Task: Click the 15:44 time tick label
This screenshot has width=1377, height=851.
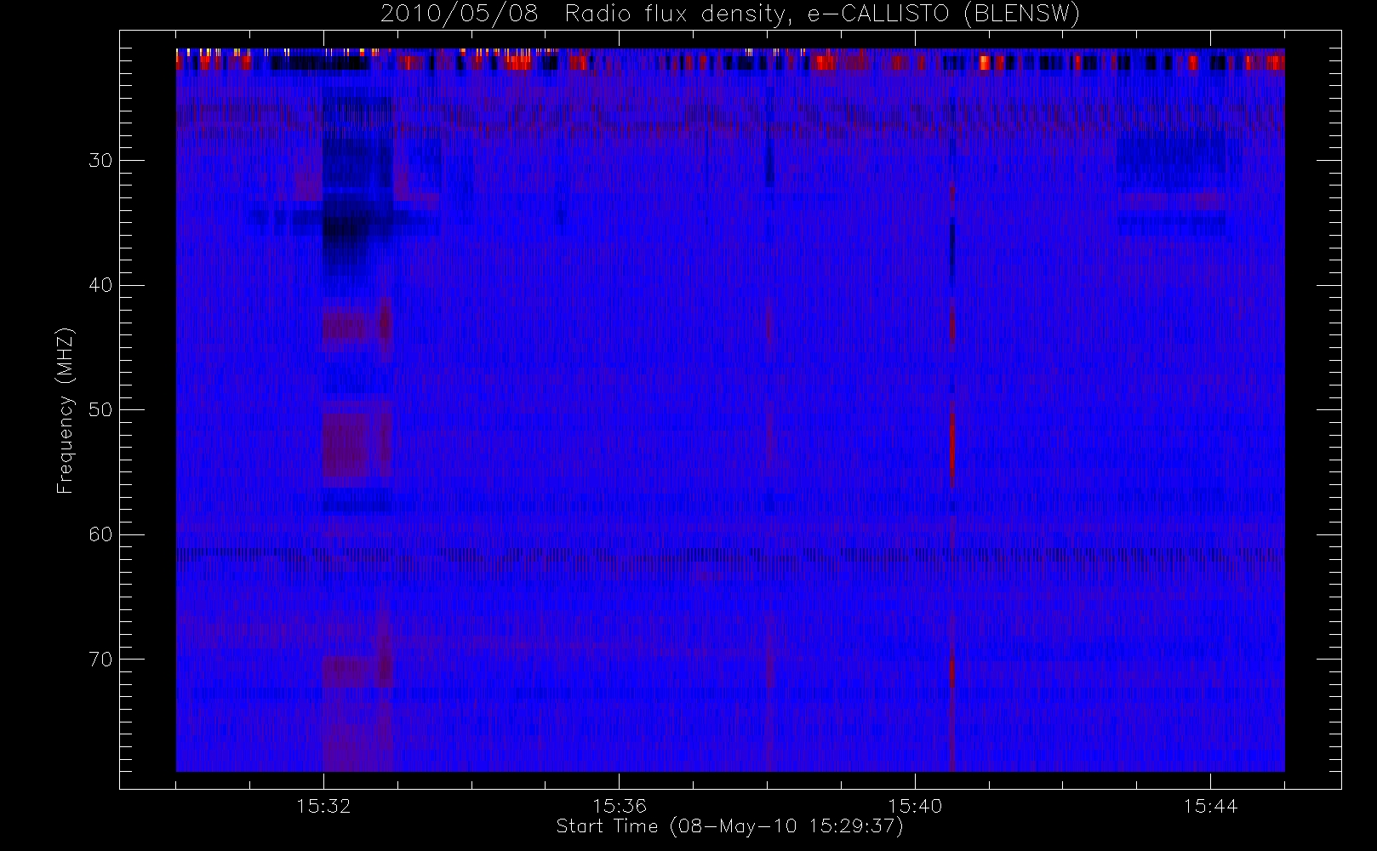Action: (1210, 805)
